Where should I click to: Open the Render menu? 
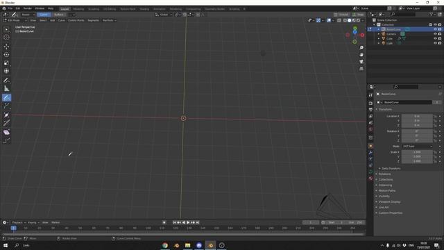(28, 9)
